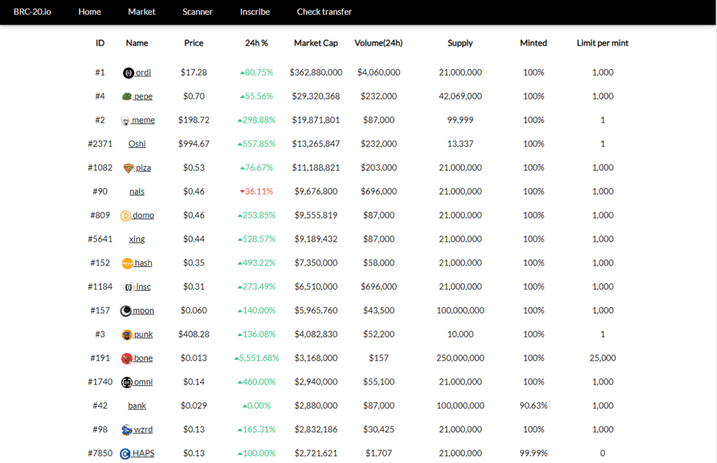Screen dimensions: 717x463
Task: Click the Volume(24h) column header
Action: pos(379,43)
